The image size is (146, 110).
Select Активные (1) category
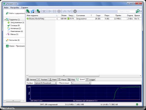coord(16,28)
